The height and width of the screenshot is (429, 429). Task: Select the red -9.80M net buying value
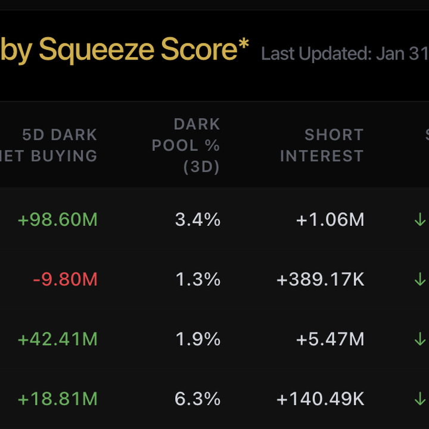coord(65,279)
